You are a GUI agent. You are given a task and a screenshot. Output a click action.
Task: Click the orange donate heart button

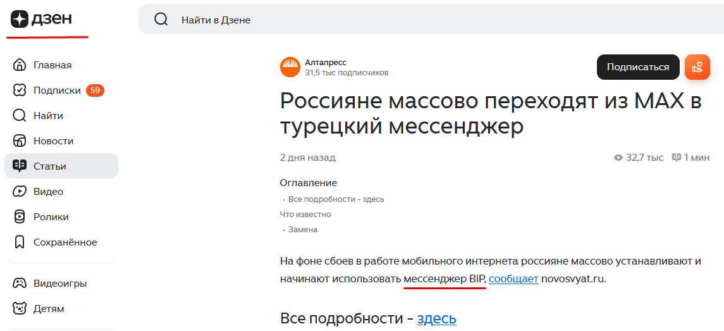pos(697,67)
